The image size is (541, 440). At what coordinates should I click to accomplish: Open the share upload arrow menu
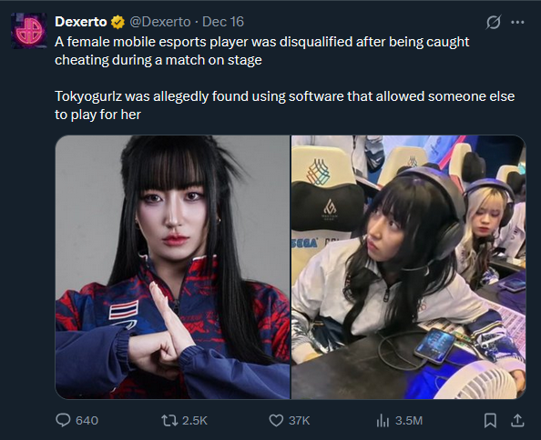pyautogui.click(x=517, y=420)
